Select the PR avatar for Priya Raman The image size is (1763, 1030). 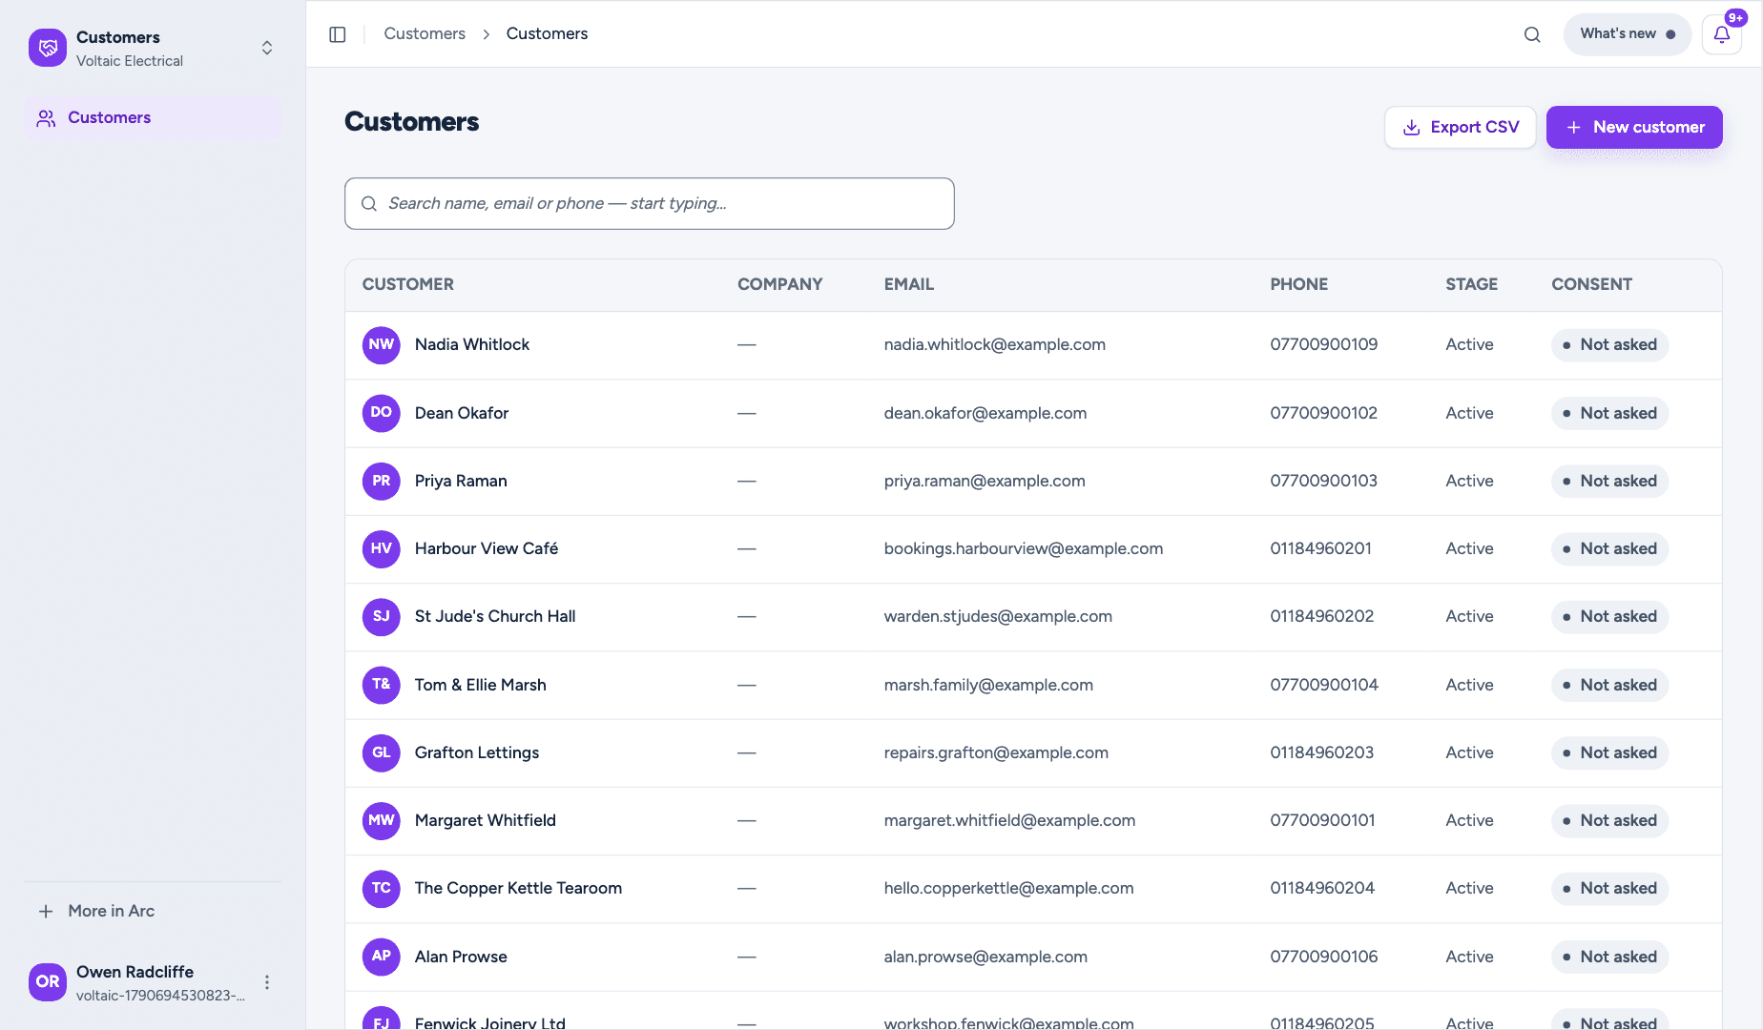click(382, 481)
